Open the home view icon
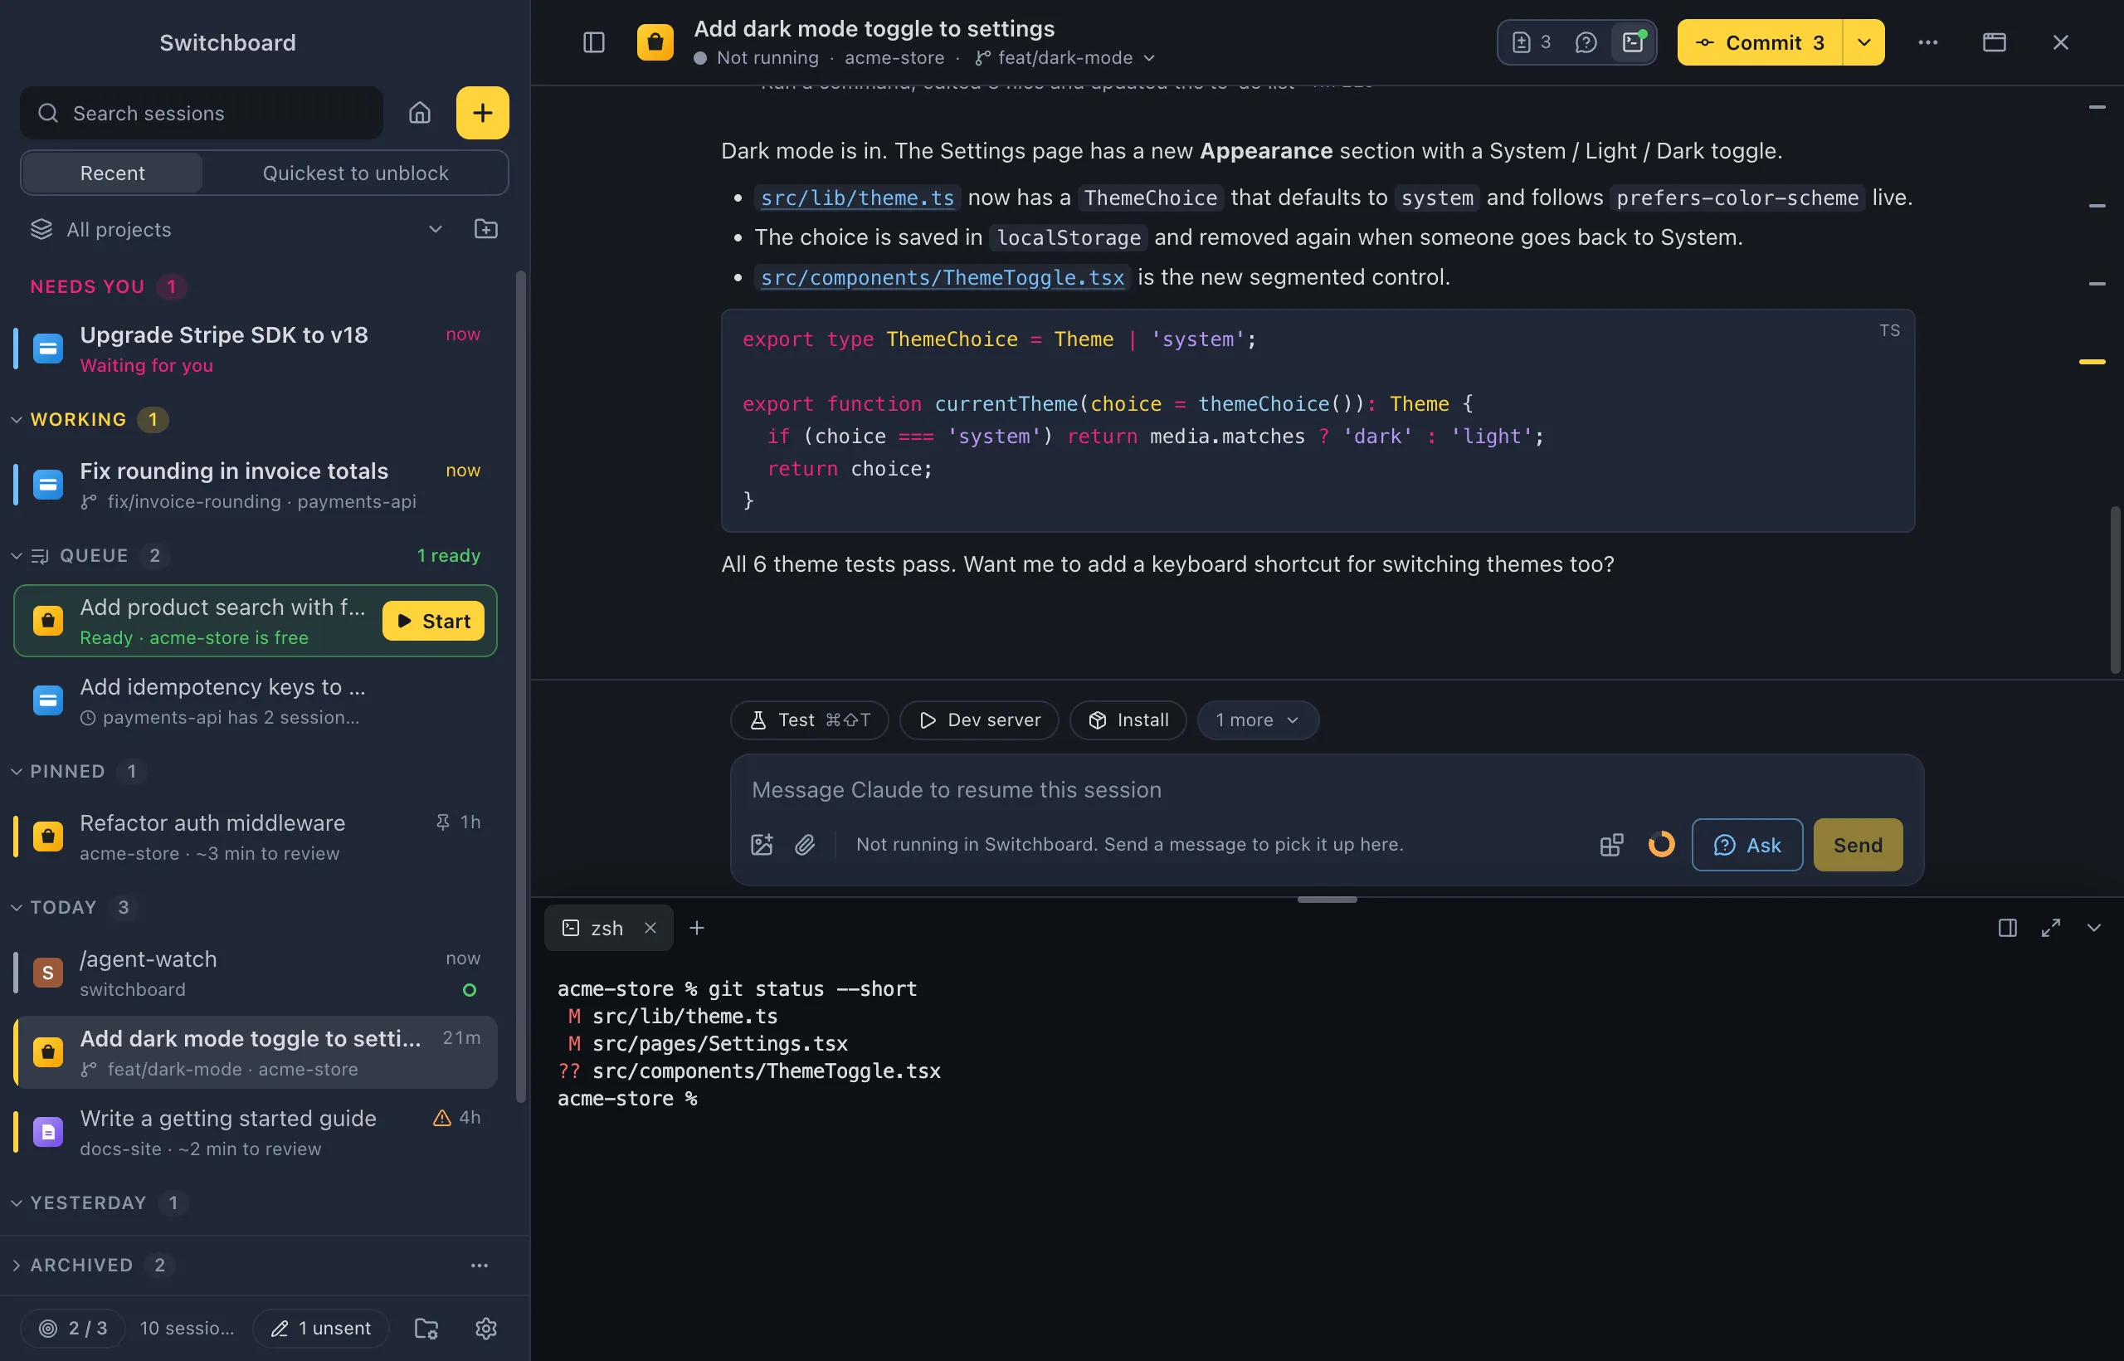 420,113
